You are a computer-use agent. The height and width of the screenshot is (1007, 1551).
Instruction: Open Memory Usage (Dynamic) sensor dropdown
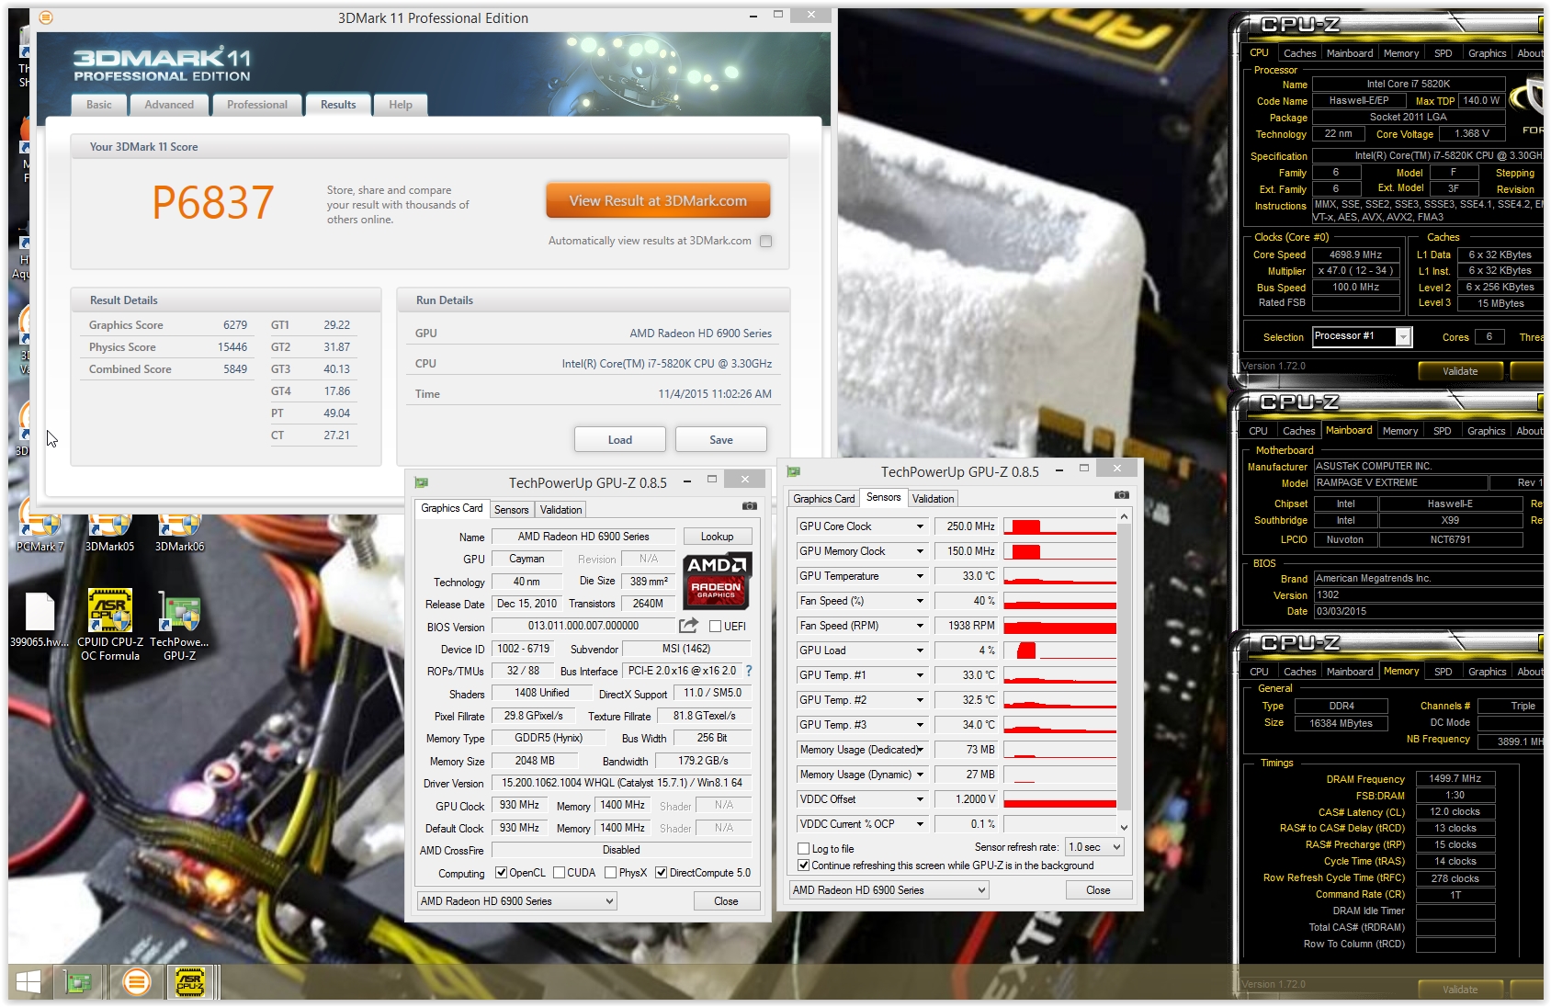920,775
